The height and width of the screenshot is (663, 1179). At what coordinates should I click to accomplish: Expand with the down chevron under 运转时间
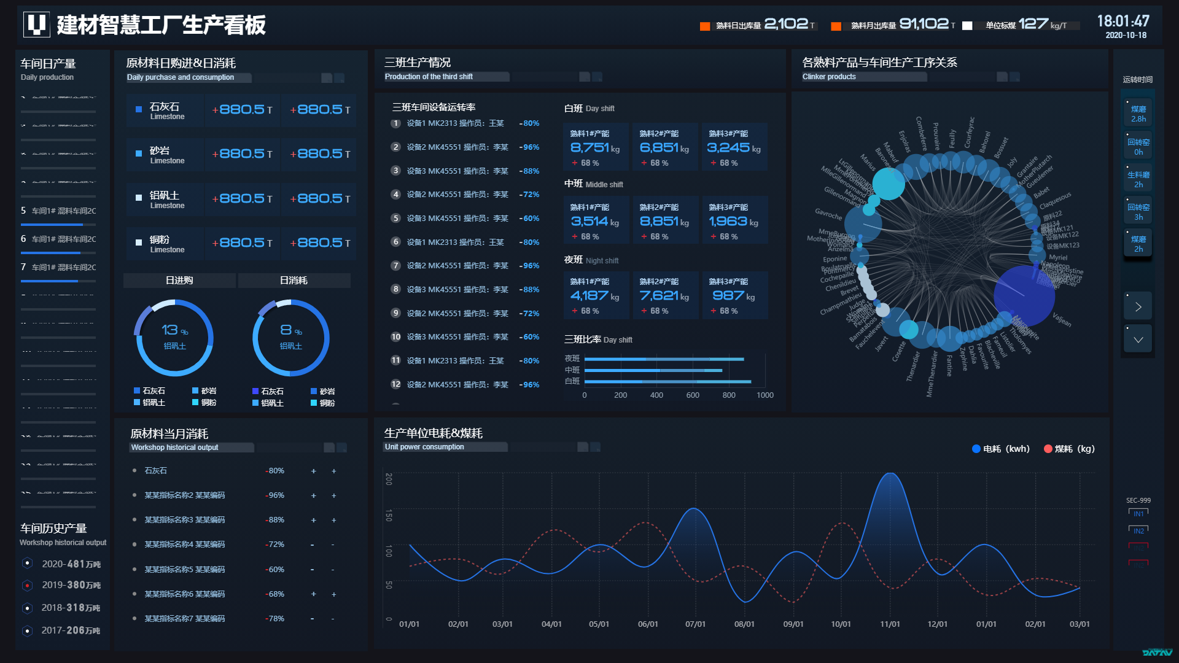pyautogui.click(x=1138, y=339)
